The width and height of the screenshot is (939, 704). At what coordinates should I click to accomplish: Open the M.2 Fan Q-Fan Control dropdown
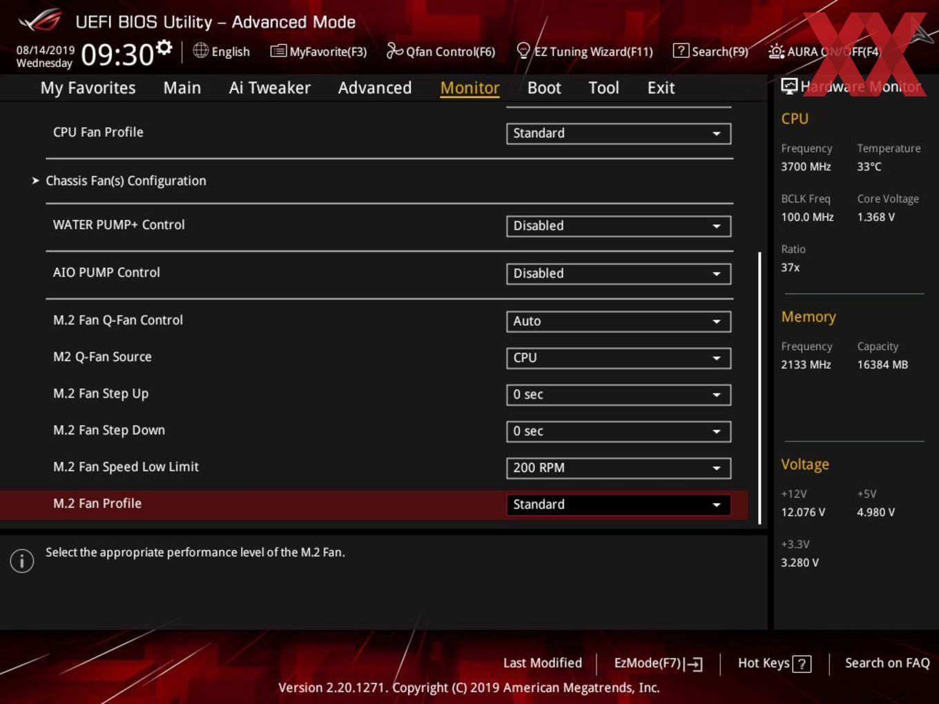[618, 321]
